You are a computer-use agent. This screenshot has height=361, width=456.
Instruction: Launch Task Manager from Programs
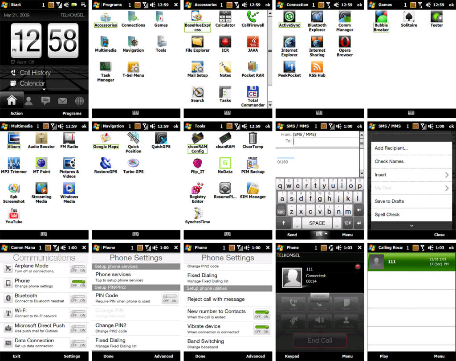(106, 72)
